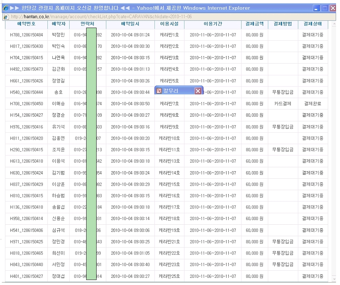The height and width of the screenshot is (285, 340).
Task: Click 카드결제 payment method cell
Action: coord(283,104)
